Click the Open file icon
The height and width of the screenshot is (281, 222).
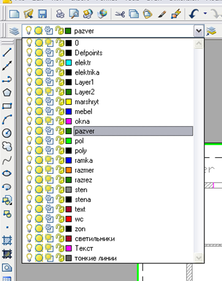tap(29, 14)
